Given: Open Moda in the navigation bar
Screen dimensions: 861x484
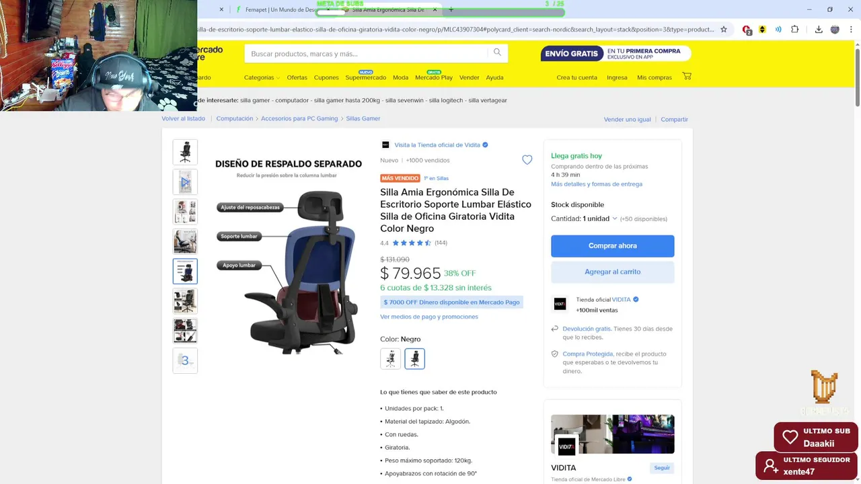Looking at the screenshot, I should 400,77.
